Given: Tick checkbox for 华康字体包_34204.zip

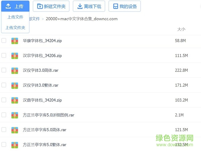Looking at the screenshot, I should (x=4, y=41).
